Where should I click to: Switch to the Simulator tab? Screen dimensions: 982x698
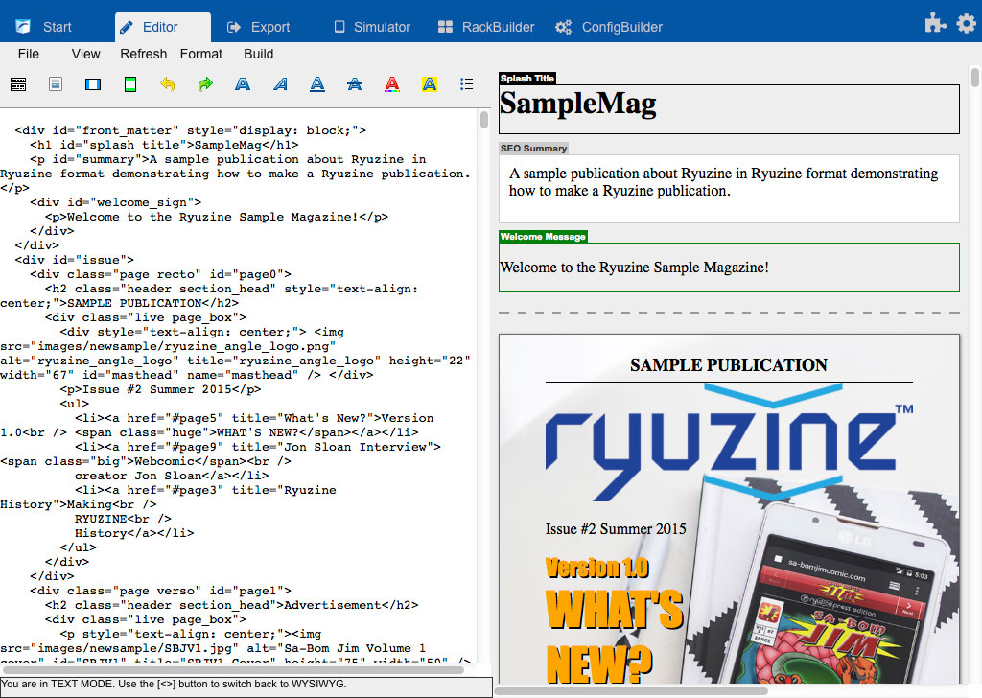click(x=372, y=27)
